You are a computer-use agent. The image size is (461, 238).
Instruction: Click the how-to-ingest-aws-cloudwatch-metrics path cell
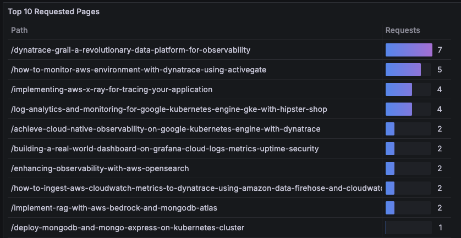pos(195,188)
